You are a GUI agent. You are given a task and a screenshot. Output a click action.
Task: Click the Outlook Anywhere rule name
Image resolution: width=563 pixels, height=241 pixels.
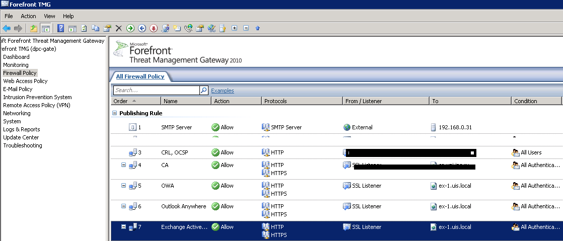coord(184,206)
